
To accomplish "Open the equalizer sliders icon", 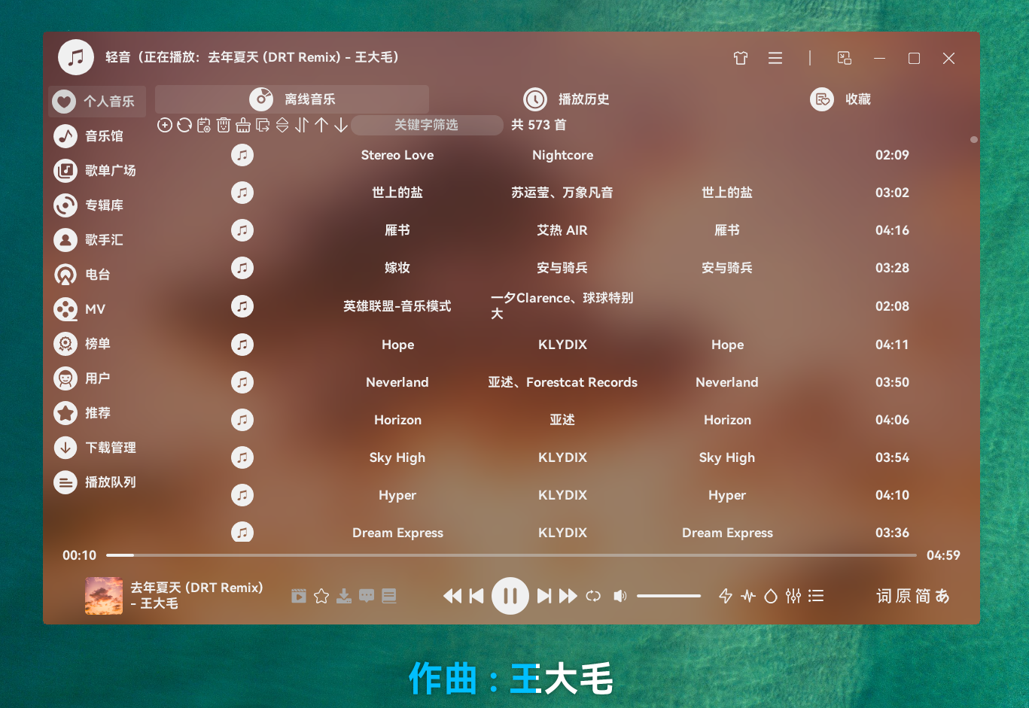I will coord(793,596).
